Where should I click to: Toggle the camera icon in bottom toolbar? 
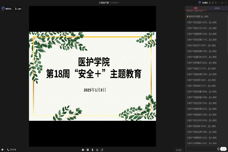(x=83, y=150)
